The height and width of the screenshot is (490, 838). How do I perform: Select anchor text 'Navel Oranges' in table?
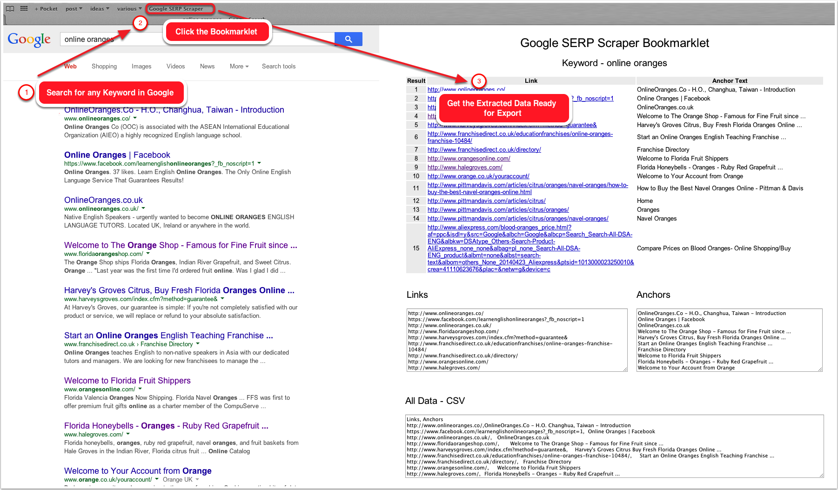[x=657, y=218]
